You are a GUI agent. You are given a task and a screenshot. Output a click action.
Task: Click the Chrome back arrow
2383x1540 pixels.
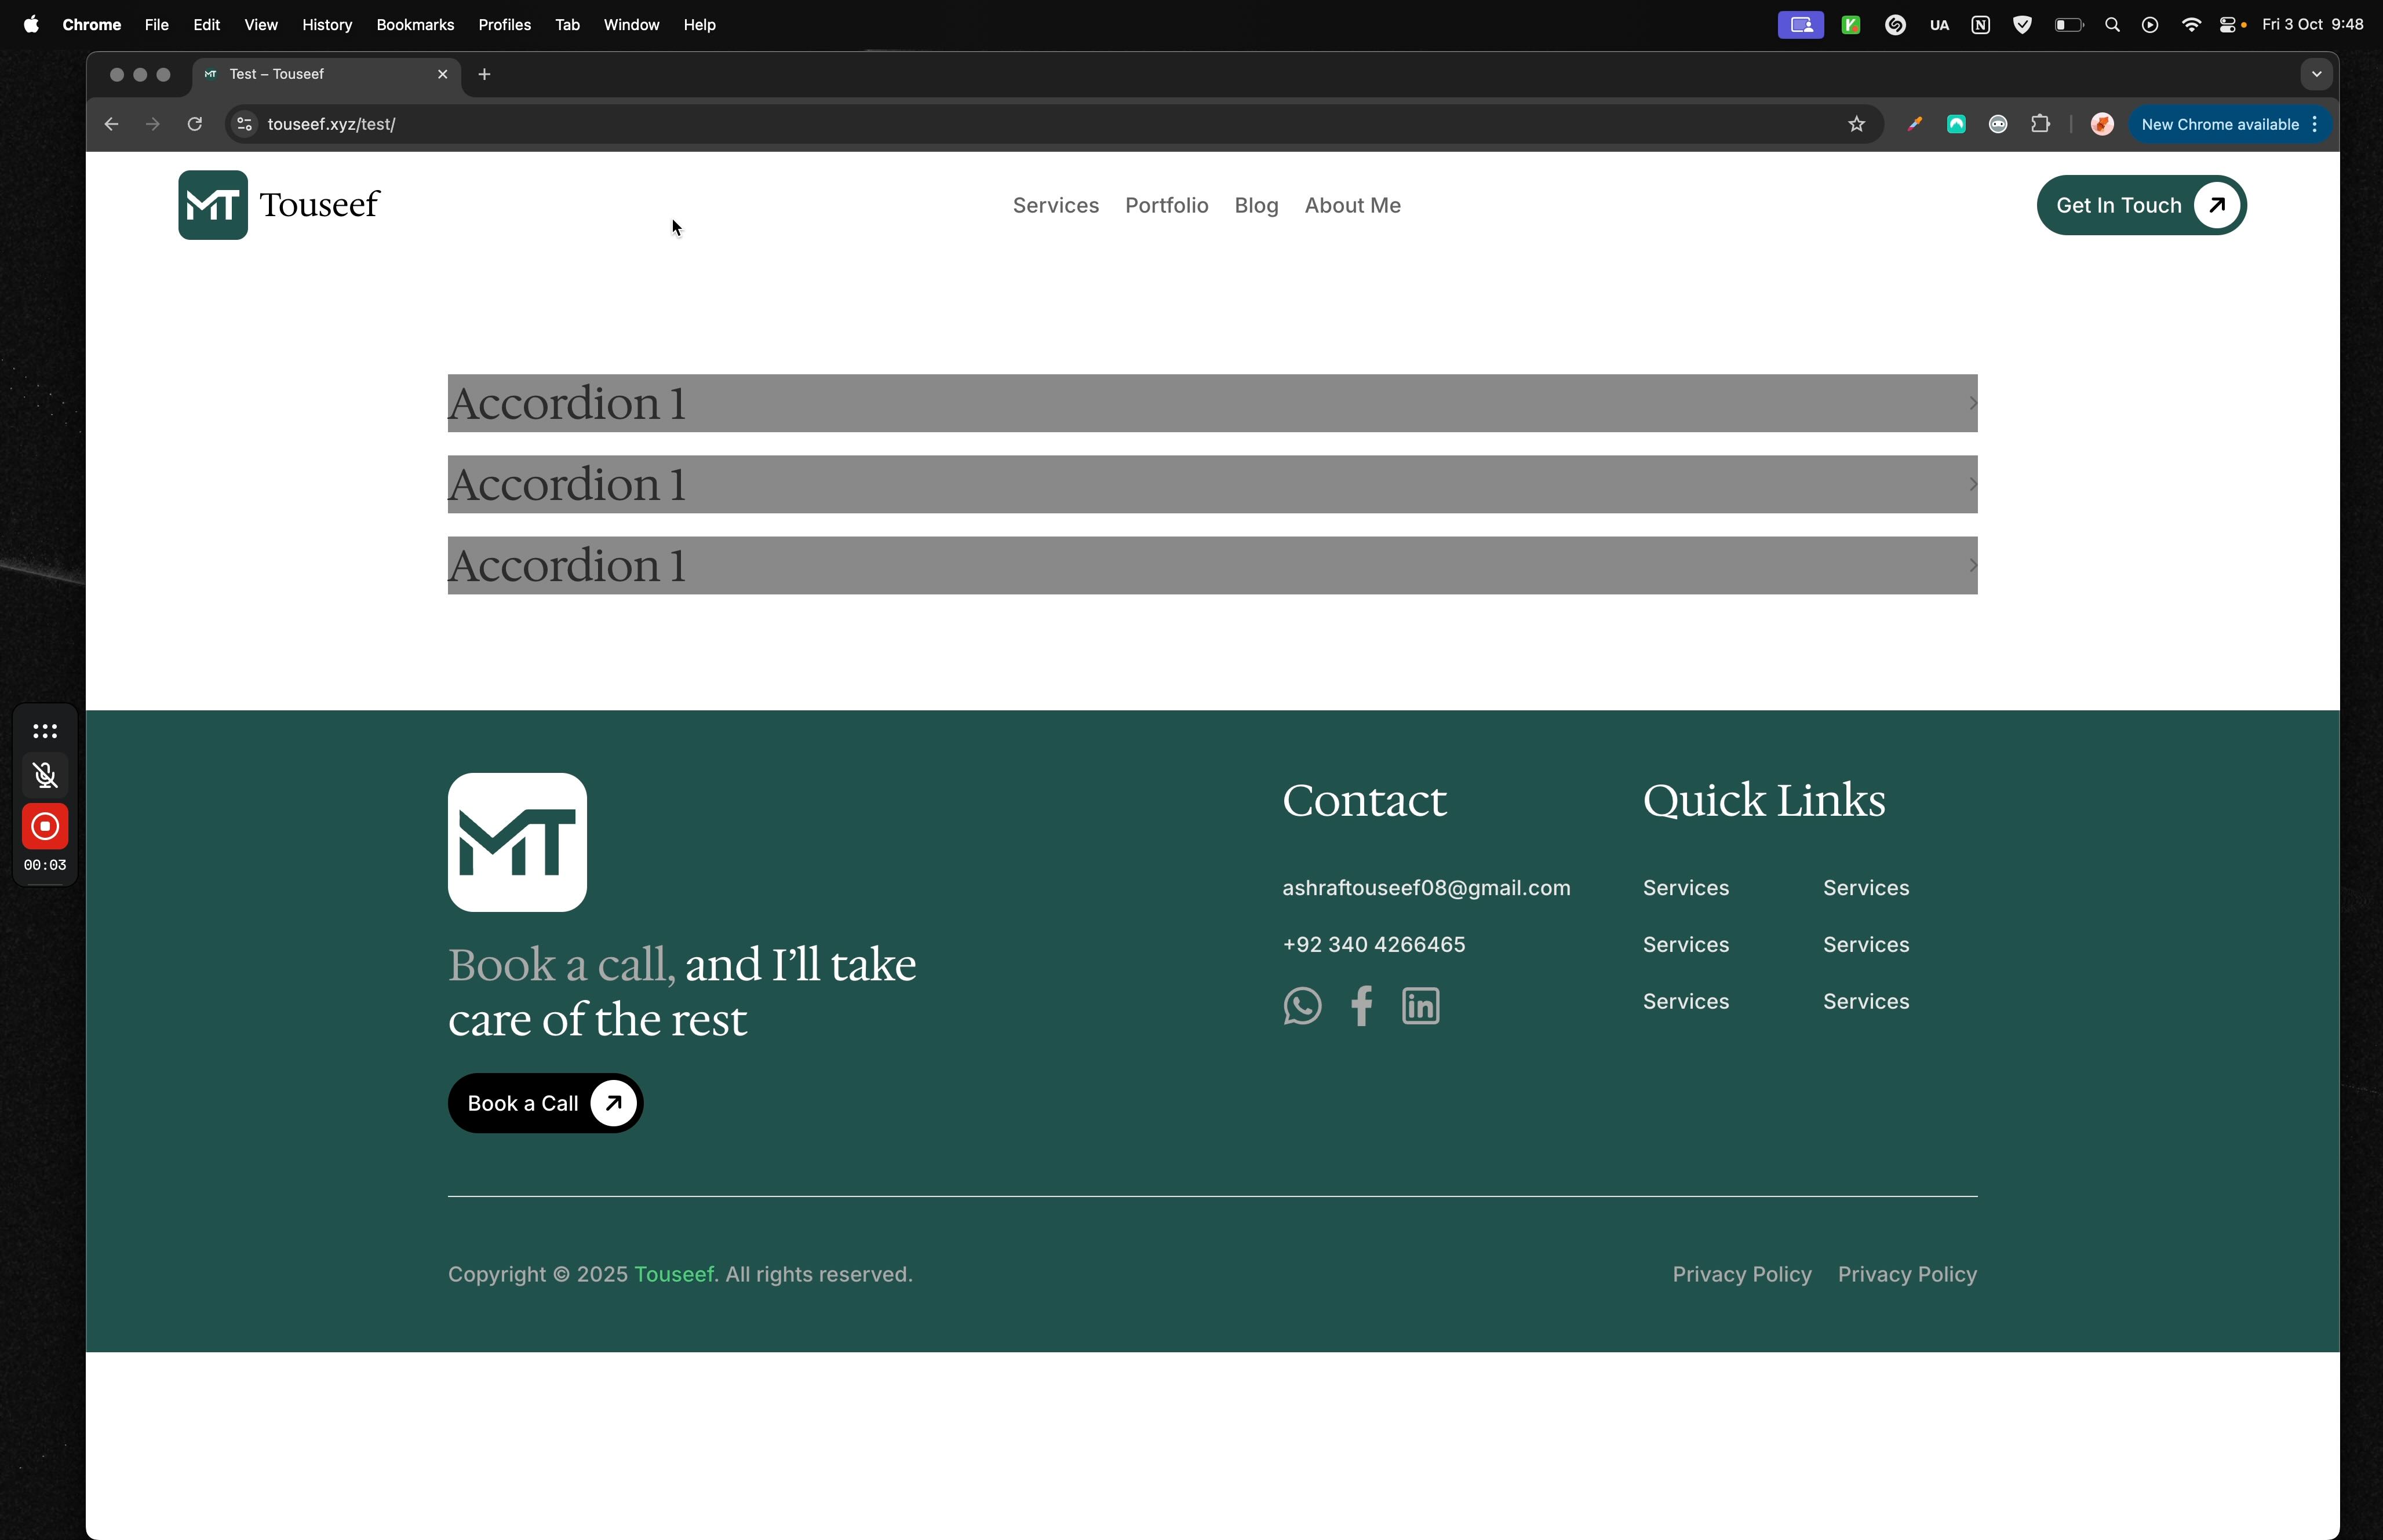coord(111,124)
